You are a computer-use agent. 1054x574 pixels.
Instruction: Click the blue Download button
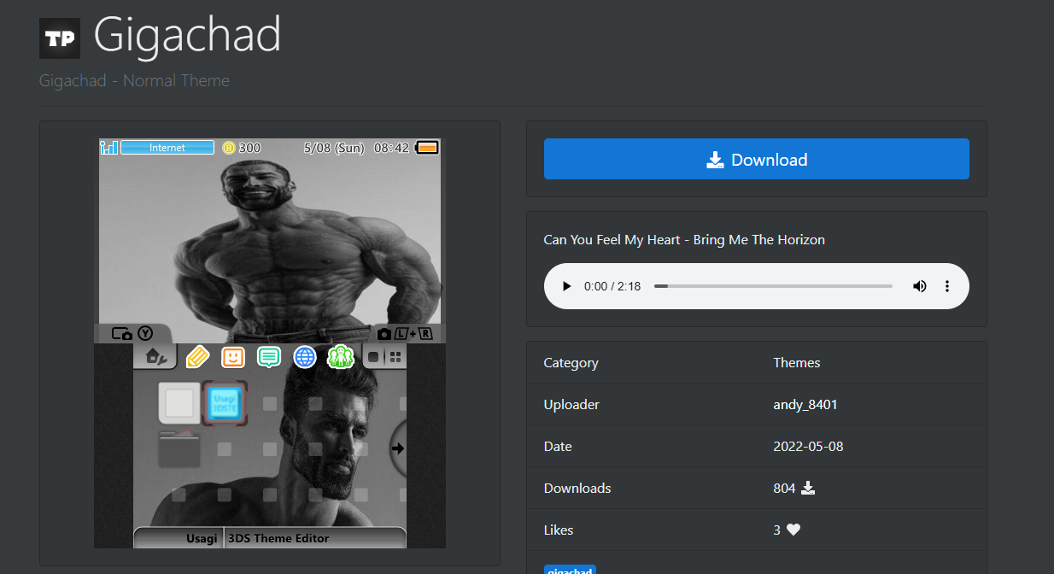[756, 159]
